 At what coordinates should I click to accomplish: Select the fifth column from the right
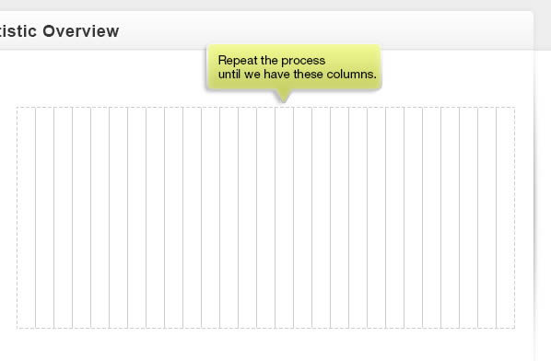(431, 217)
